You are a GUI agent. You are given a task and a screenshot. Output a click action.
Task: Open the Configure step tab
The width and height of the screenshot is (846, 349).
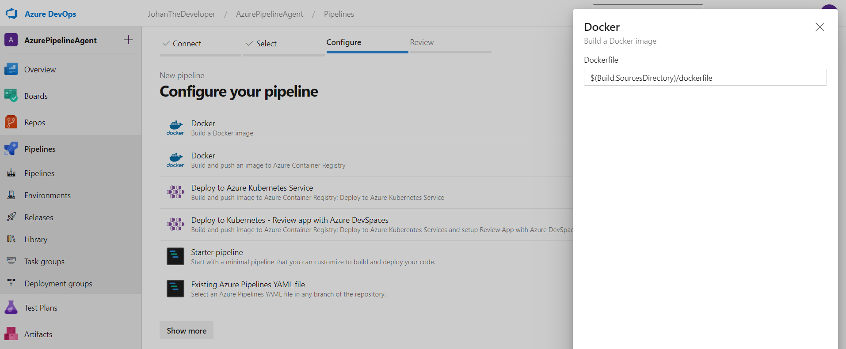tap(367, 42)
